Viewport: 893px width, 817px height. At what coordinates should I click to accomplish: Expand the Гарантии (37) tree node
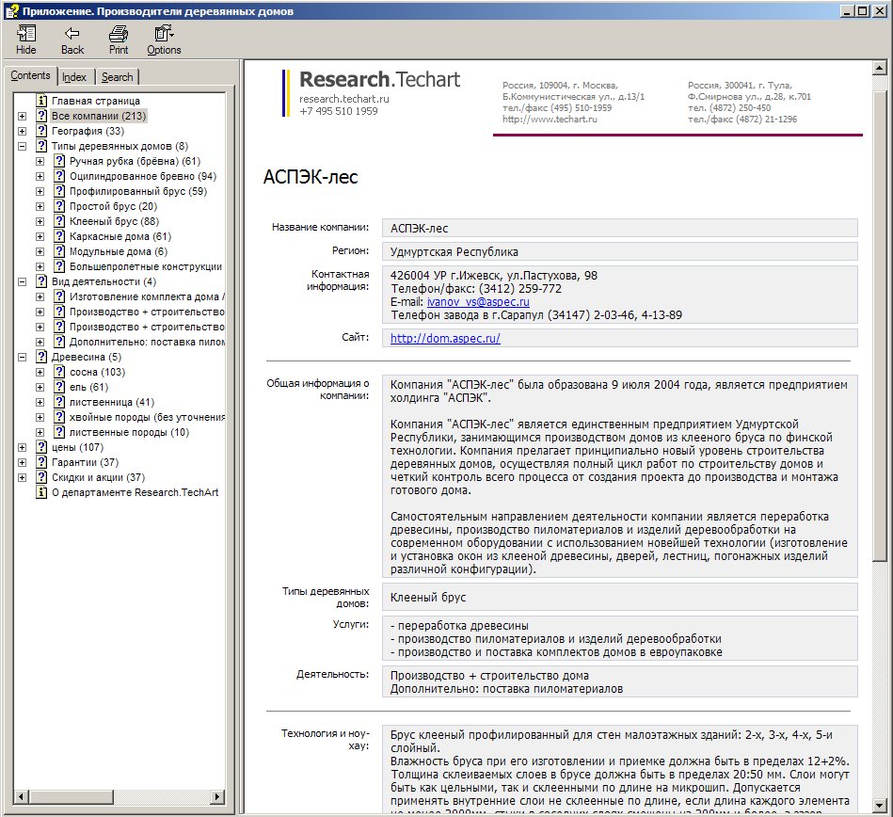22,463
